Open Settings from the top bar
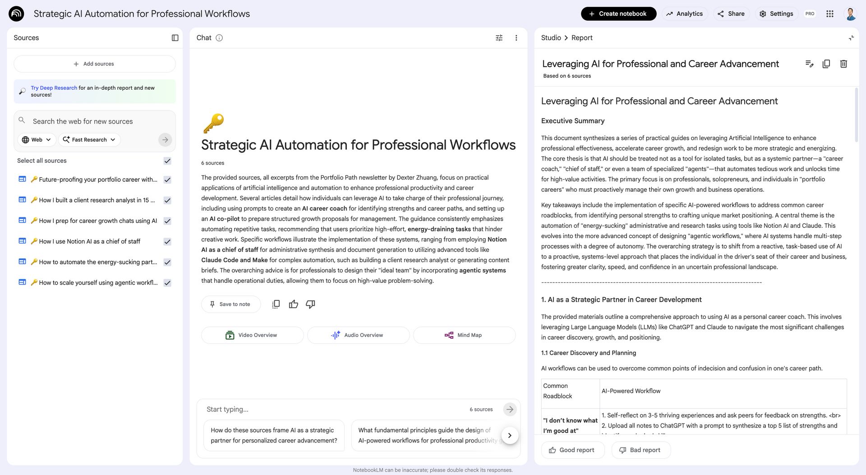The width and height of the screenshot is (866, 475). (x=776, y=14)
